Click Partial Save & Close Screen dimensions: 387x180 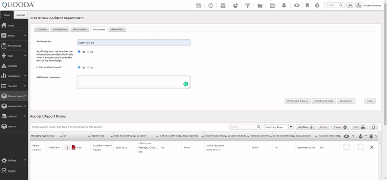point(298,101)
